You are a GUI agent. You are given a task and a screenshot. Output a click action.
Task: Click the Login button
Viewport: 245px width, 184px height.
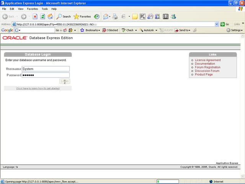[65, 81]
